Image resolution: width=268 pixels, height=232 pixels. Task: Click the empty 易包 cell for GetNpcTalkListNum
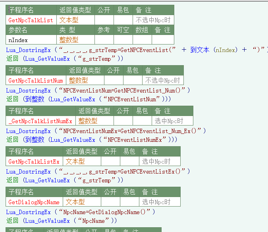pos(133,80)
